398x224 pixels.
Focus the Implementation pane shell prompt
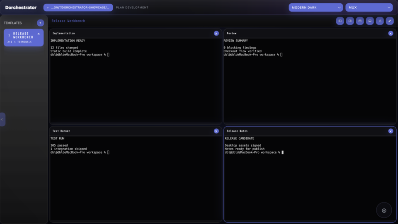[x=80, y=55]
